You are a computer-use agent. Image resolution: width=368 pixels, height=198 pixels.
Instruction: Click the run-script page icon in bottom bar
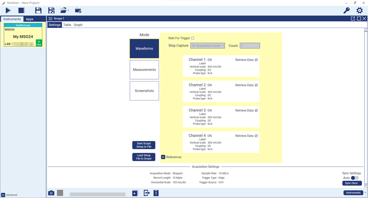click(135, 193)
